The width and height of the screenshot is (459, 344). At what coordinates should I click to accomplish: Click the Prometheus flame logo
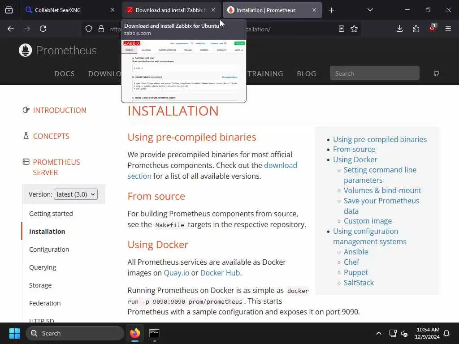[26, 50]
